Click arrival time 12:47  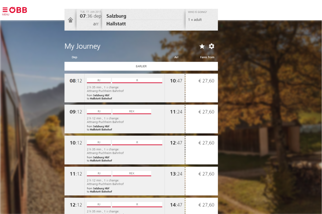176,143
